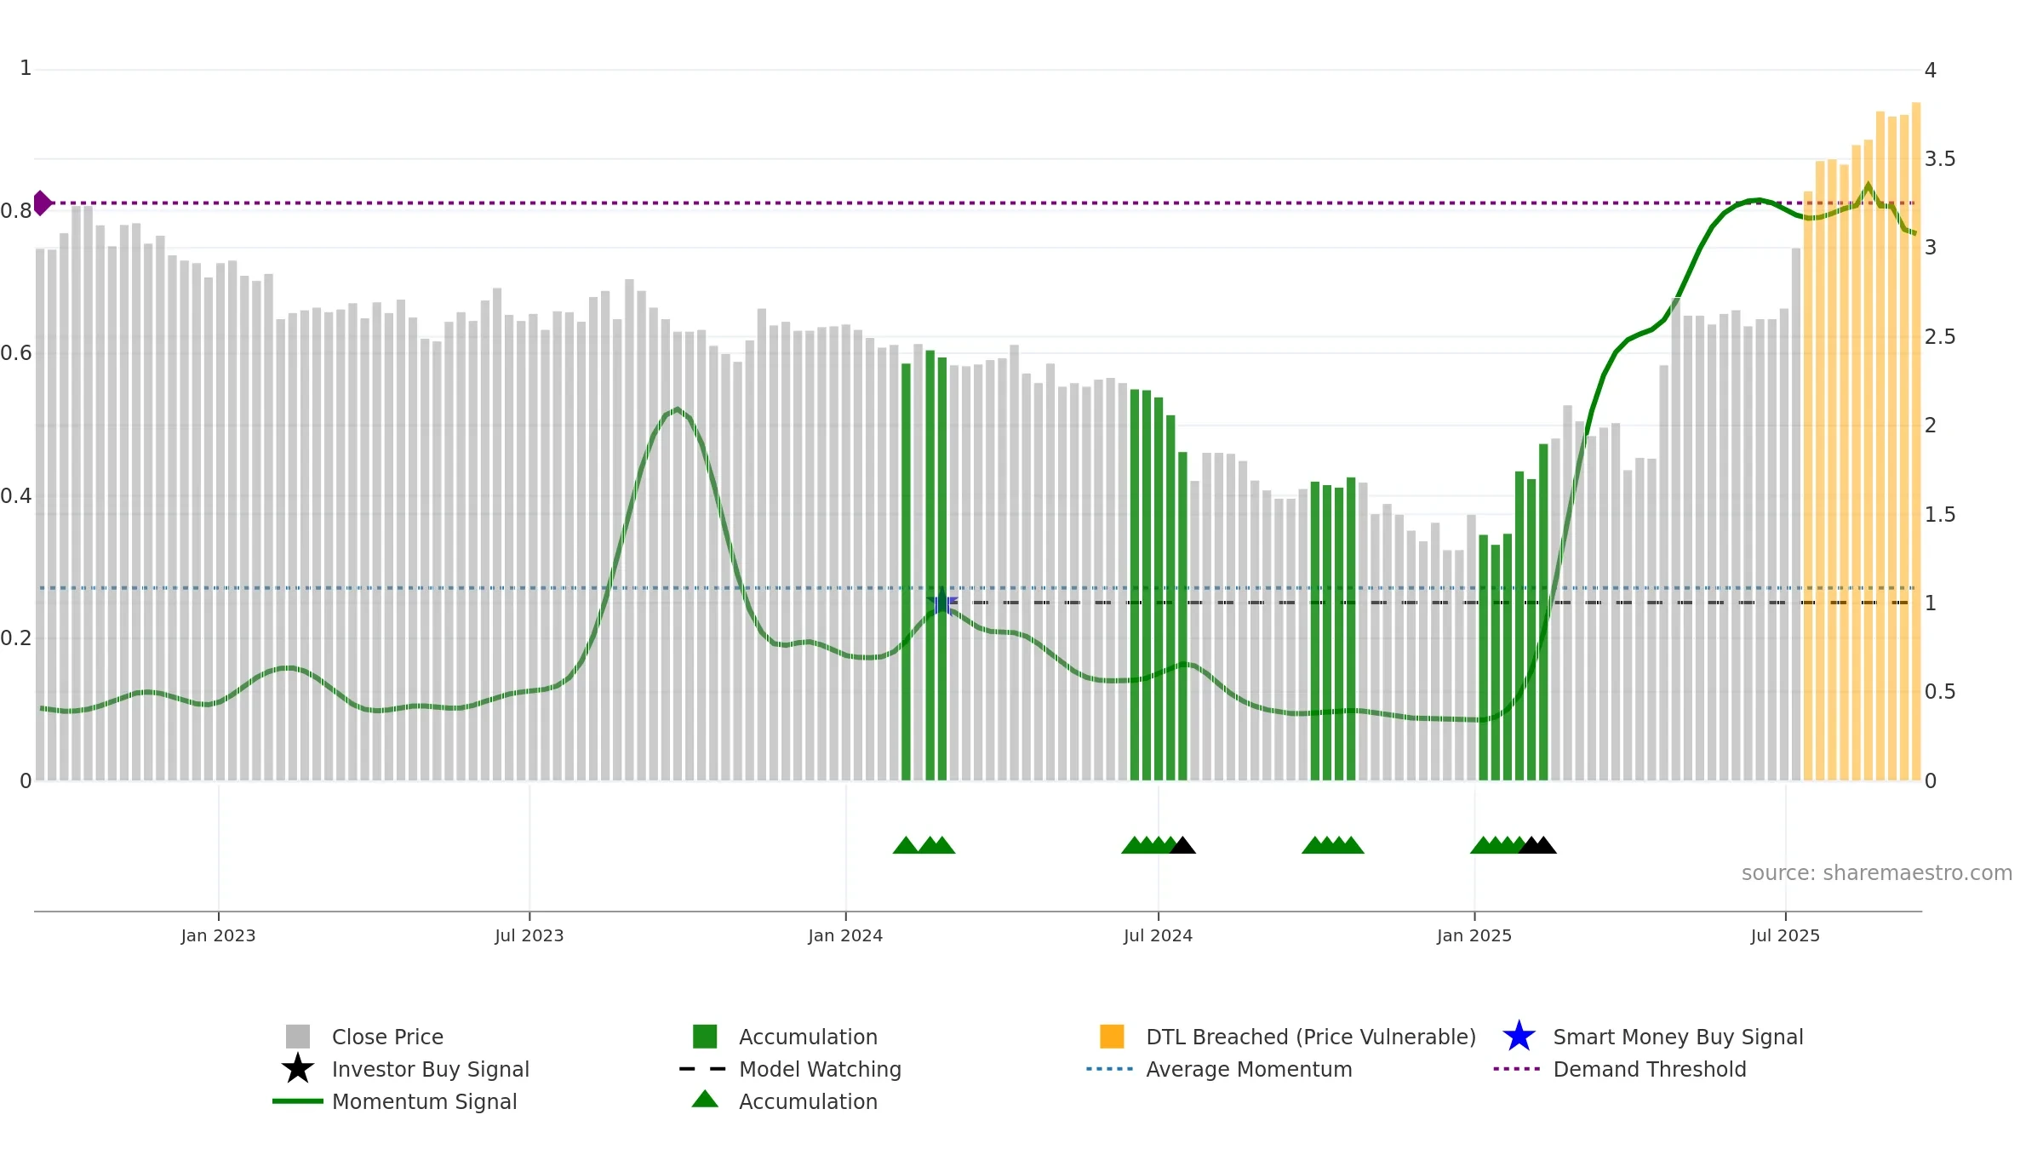Image resolution: width=2043 pixels, height=1149 pixels.
Task: Click the orange DTL Breached legend square
Action: 1112,1037
